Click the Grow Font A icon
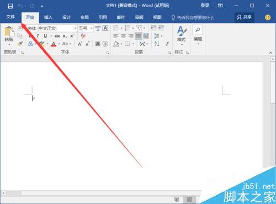This screenshot has height=204, width=276. [x=79, y=44]
